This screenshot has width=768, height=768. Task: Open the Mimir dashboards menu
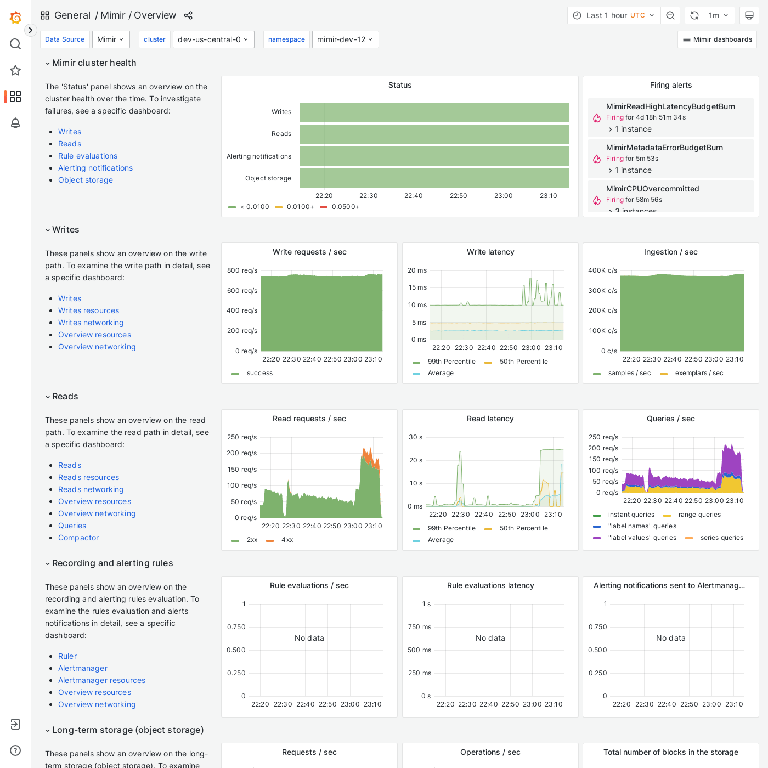[x=717, y=39]
